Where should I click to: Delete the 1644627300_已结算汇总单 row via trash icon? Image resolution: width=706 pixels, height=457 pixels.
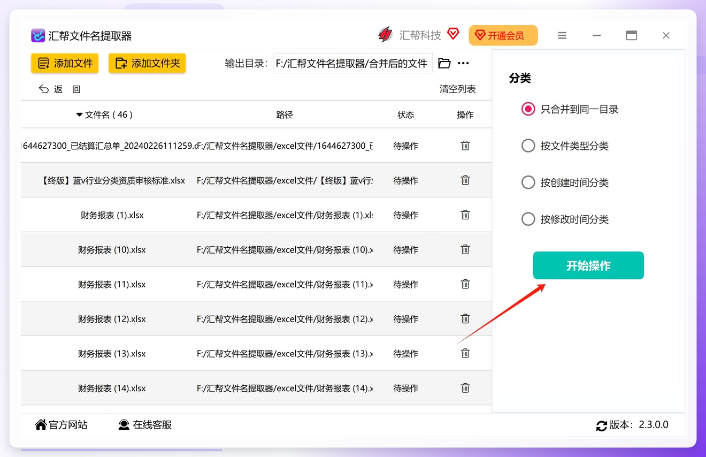coord(465,146)
